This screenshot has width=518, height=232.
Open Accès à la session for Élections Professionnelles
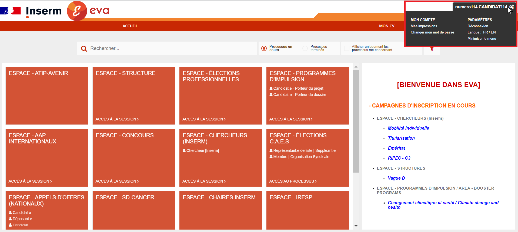[x=204, y=119]
